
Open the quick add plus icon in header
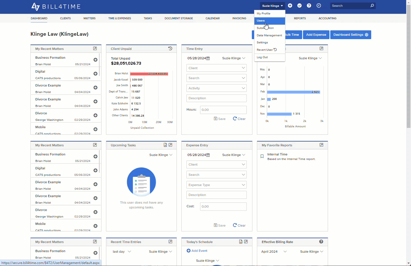coord(290,6)
